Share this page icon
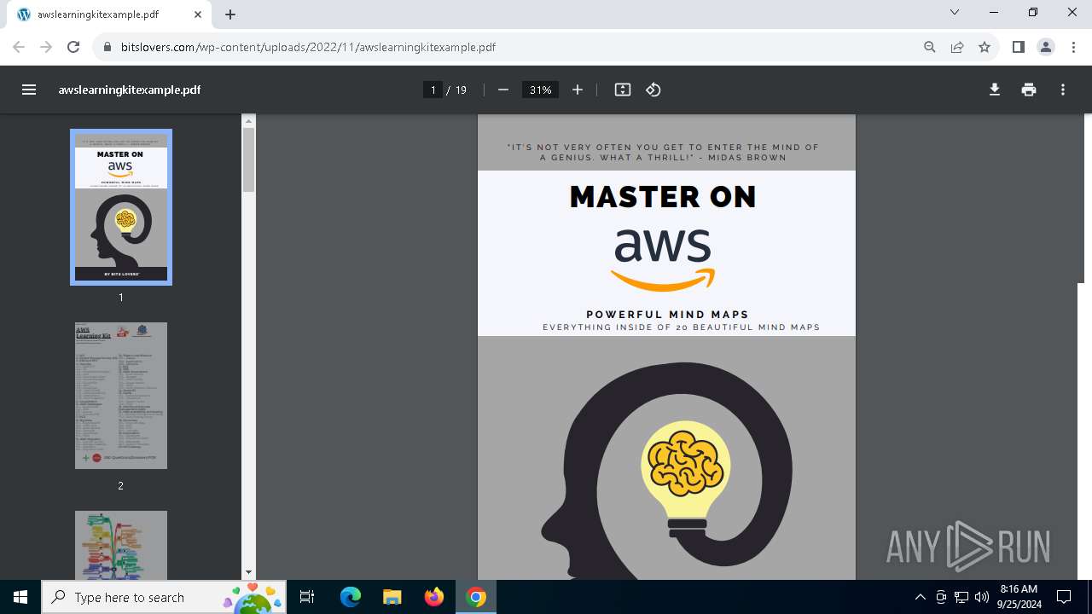This screenshot has width=1092, height=614. pyautogui.click(x=957, y=47)
